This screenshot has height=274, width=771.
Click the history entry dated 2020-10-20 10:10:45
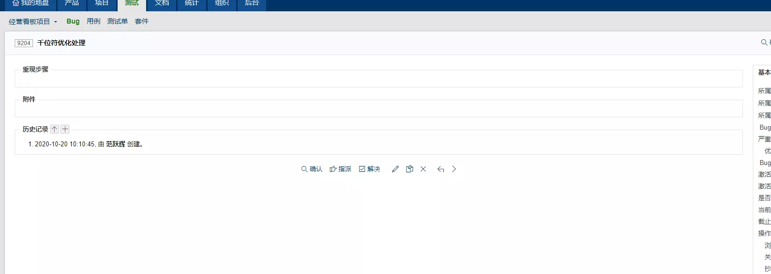(x=89, y=144)
